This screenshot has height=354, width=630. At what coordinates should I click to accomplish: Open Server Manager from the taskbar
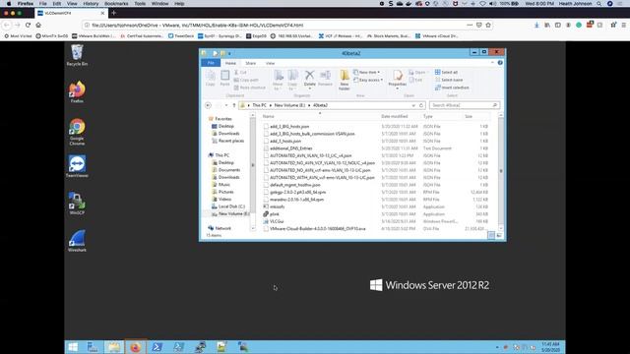click(x=93, y=347)
